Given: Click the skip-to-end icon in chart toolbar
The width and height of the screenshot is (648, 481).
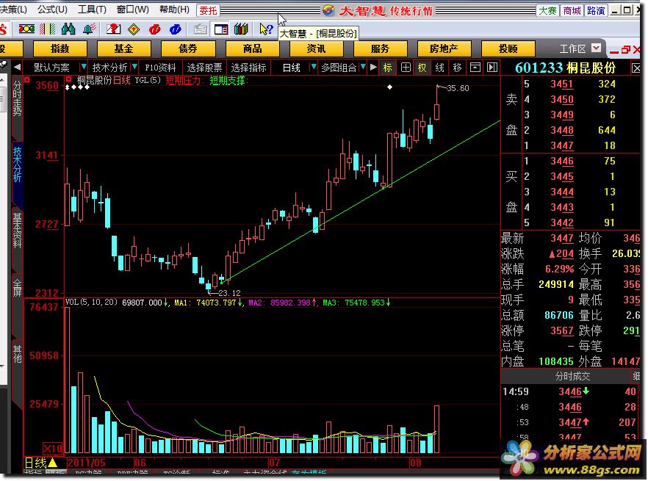Looking at the screenshot, I should 492,68.
